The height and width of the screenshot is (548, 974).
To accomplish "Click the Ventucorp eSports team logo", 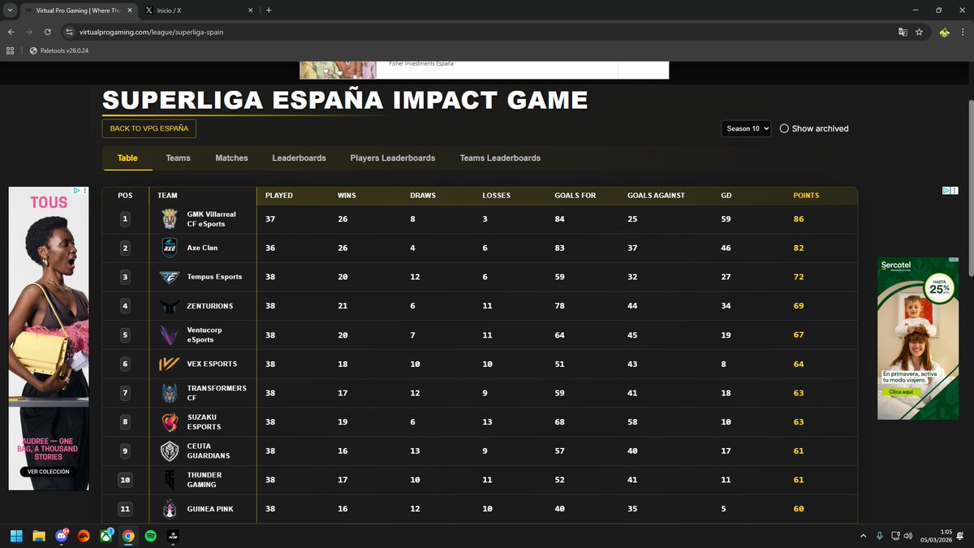I will click(170, 334).
